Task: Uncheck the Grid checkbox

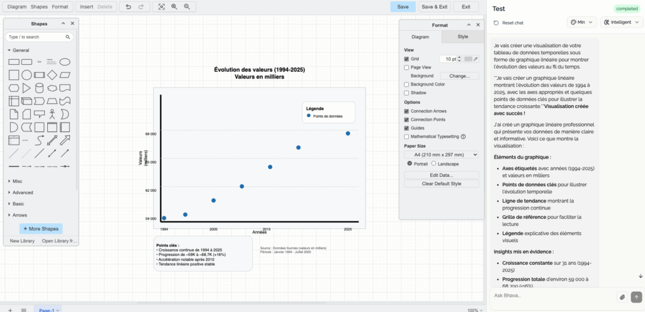Action: [406, 58]
